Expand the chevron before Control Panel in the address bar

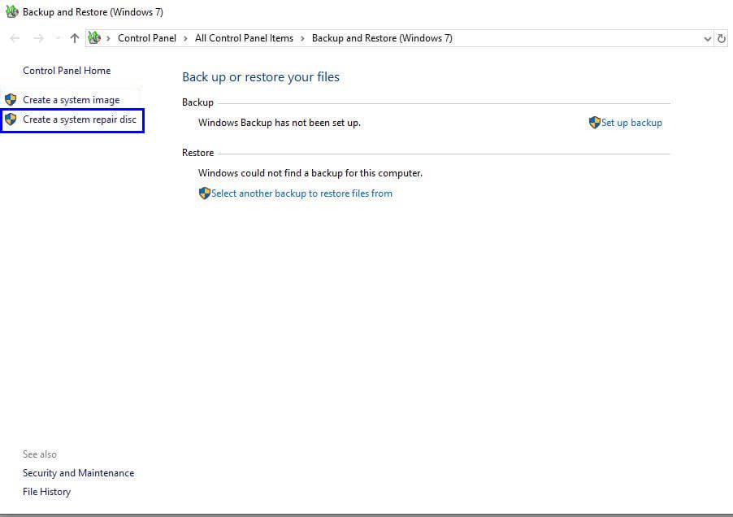tap(108, 38)
